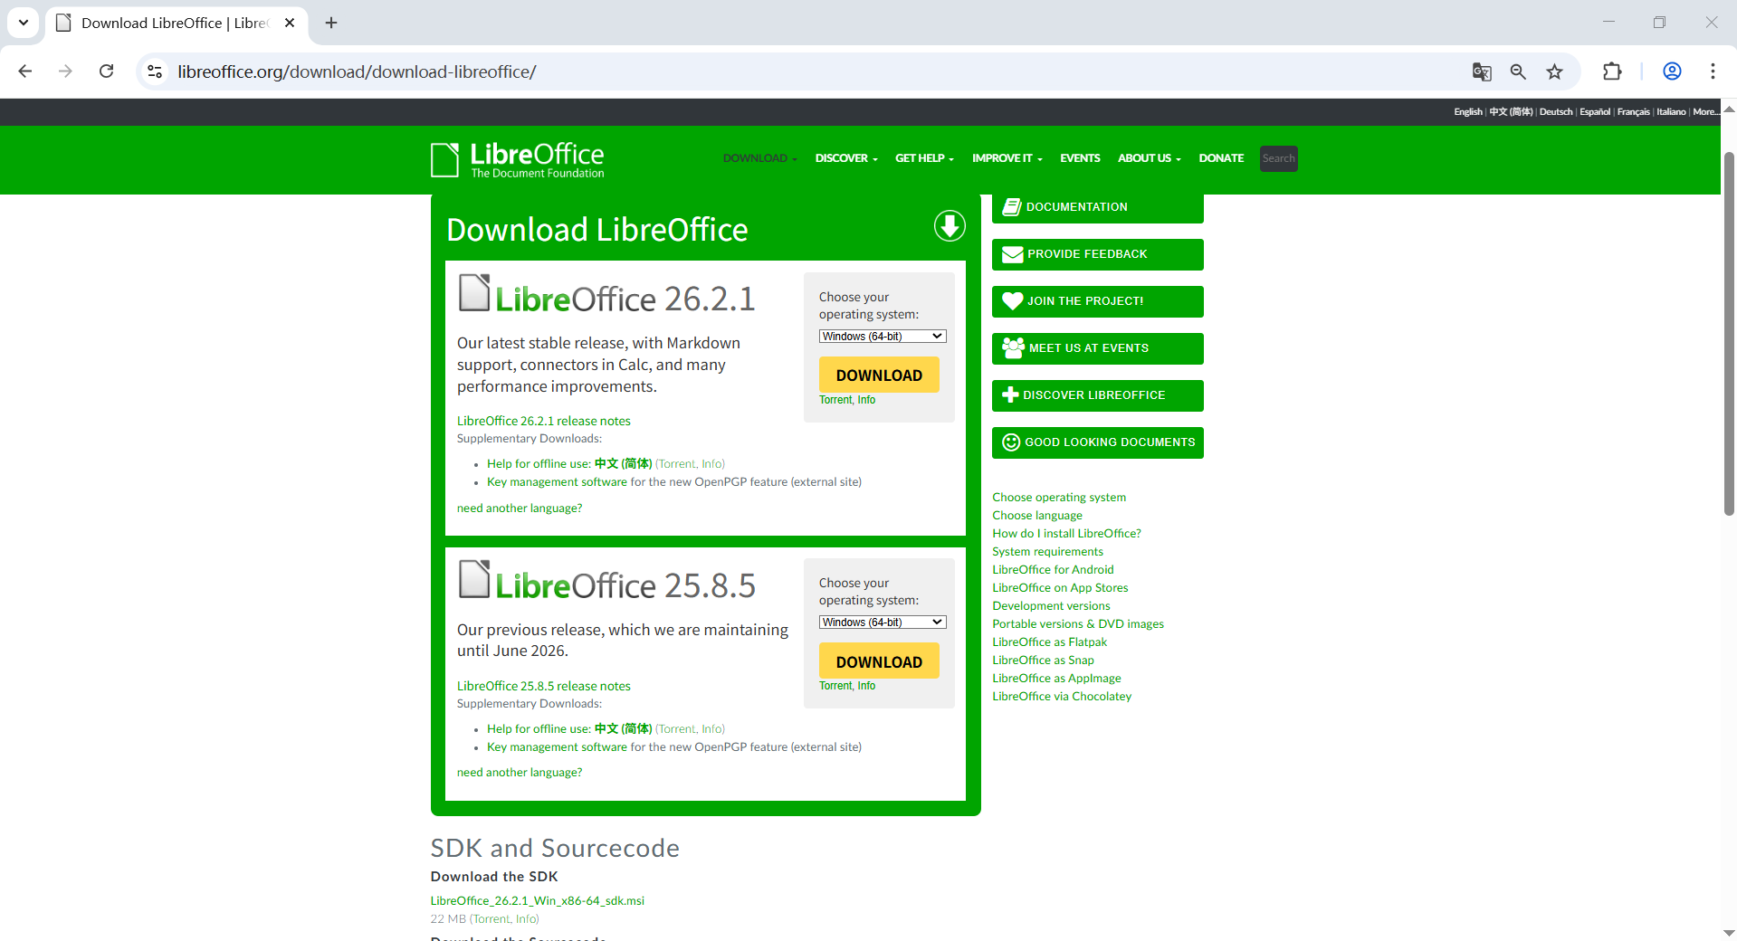The width and height of the screenshot is (1737, 941).
Task: Click the zoom magnifier icon in address bar
Action: [x=1518, y=71]
